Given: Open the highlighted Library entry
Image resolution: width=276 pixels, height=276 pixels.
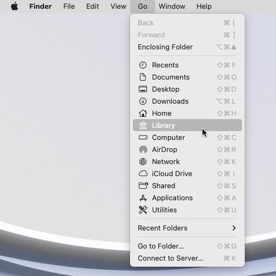Looking at the screenshot, I should pyautogui.click(x=187, y=125).
